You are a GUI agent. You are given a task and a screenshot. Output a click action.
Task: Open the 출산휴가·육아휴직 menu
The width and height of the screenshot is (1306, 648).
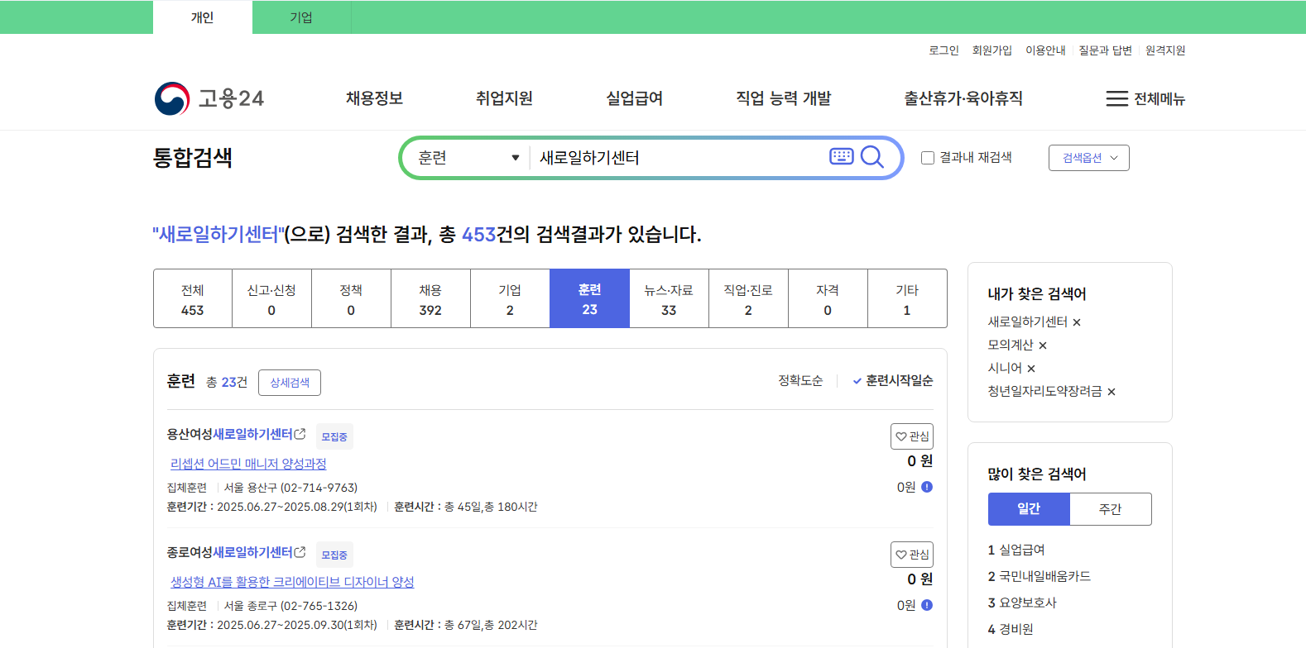pyautogui.click(x=963, y=98)
